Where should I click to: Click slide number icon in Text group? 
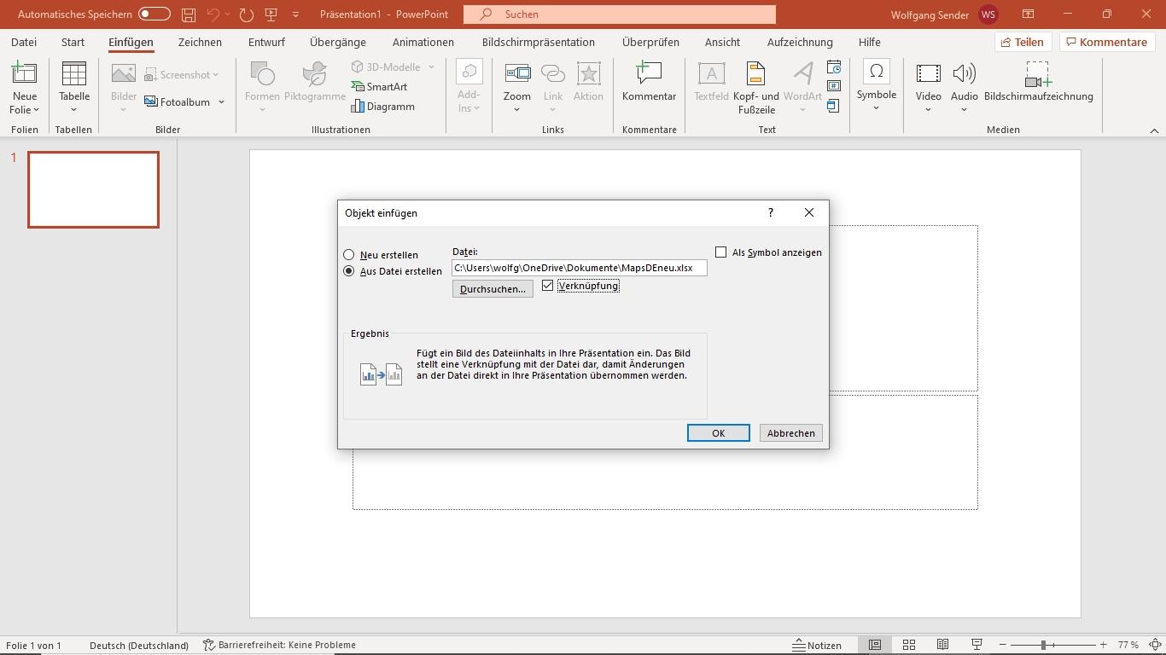[834, 86]
